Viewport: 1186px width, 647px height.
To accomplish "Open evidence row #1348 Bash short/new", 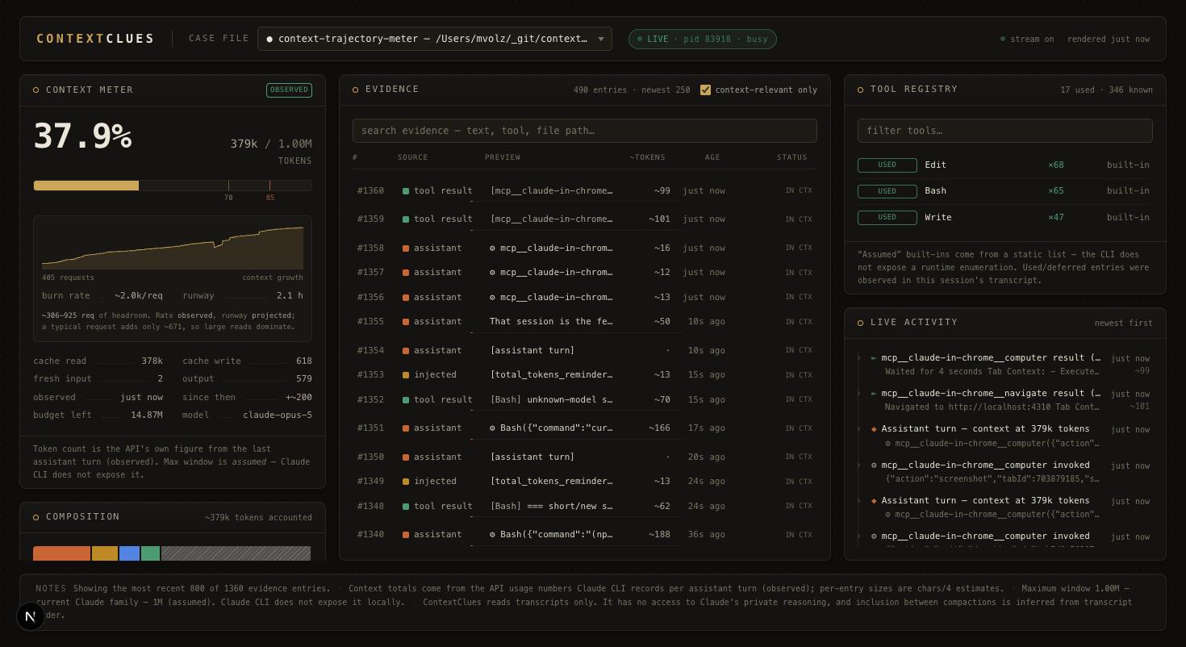I will click(585, 507).
